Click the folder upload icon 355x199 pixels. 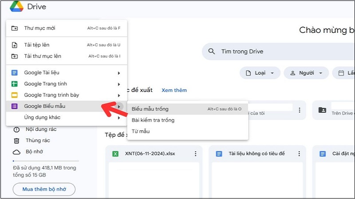pos(15,56)
